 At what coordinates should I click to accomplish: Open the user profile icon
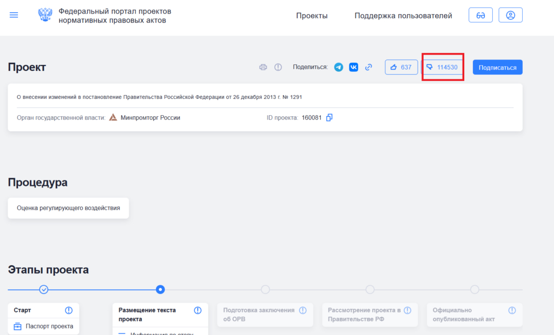(x=510, y=15)
